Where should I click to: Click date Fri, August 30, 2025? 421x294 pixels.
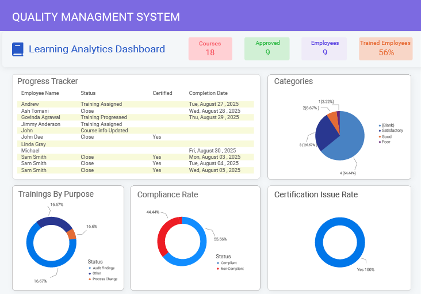click(x=212, y=151)
